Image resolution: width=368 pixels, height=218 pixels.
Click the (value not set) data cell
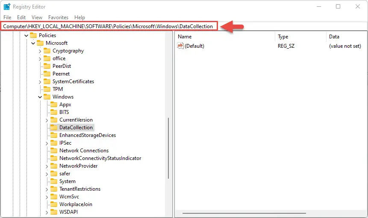[x=345, y=46]
